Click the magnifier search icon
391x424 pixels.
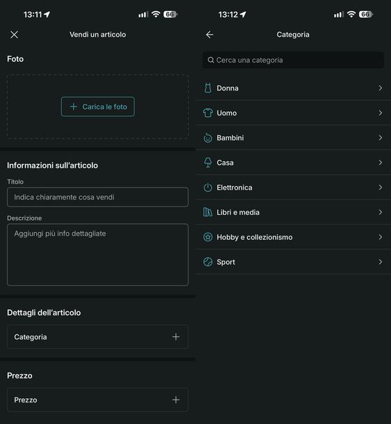pos(211,60)
